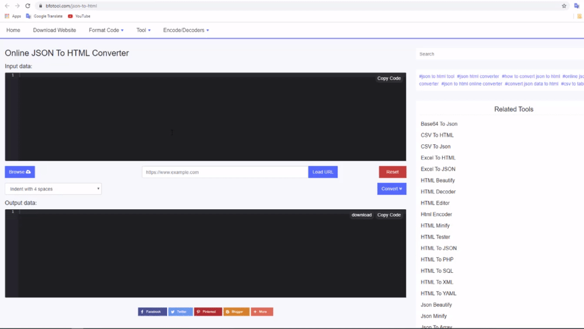Expand the Encode/Decoders dropdown menu
584x329 pixels.
[186, 30]
